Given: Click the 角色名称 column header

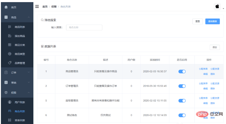Looking at the screenshot, I should [x=72, y=60].
